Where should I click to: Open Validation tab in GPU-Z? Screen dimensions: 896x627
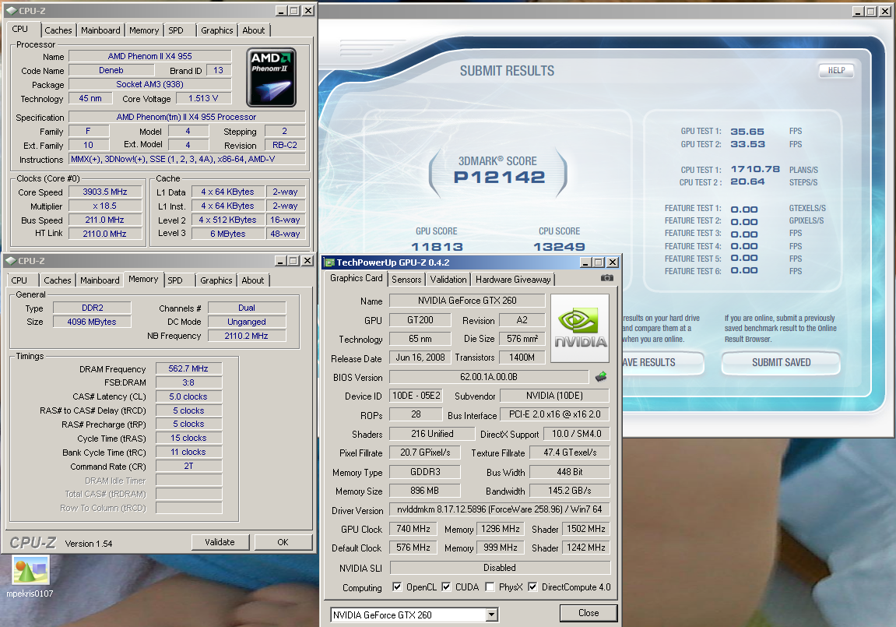pyautogui.click(x=448, y=280)
